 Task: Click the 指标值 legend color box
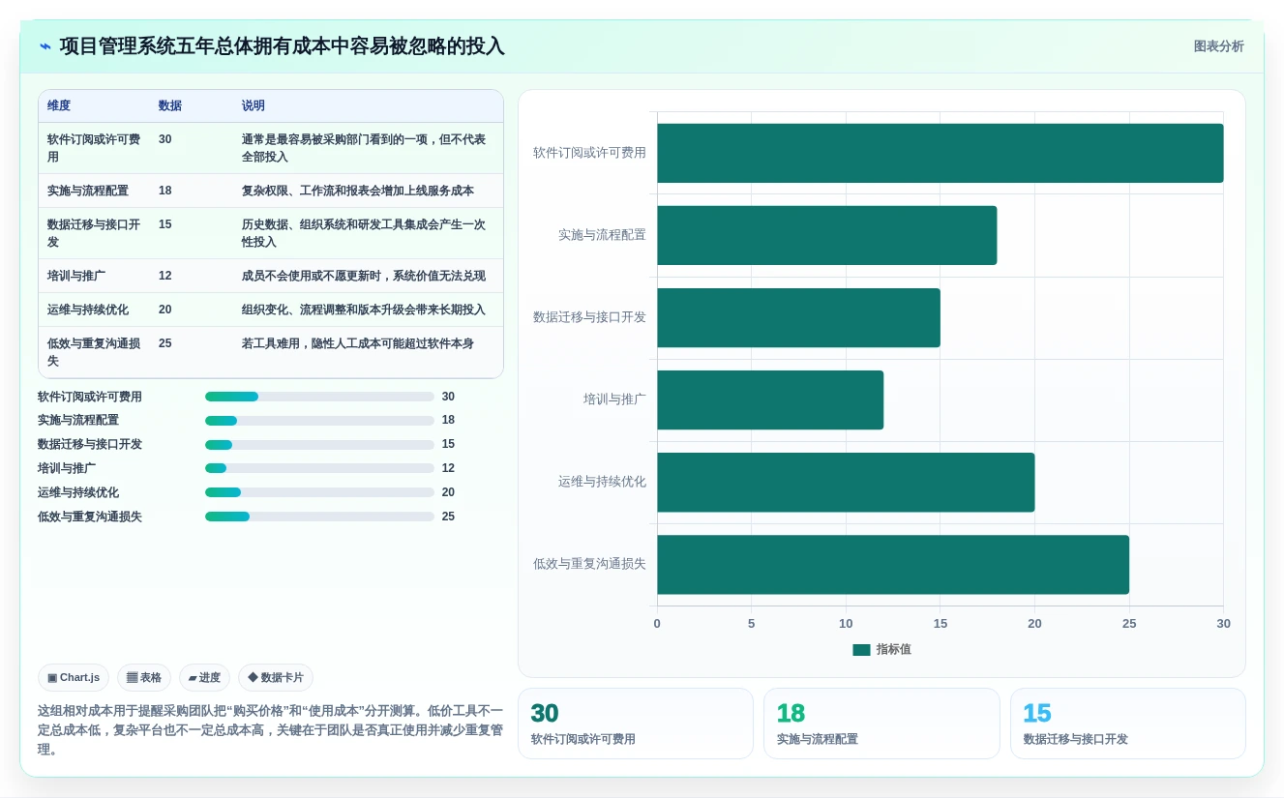(861, 650)
